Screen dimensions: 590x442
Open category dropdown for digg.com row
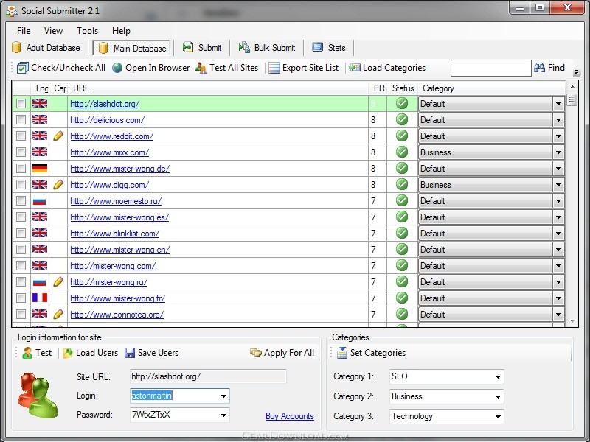(x=558, y=185)
